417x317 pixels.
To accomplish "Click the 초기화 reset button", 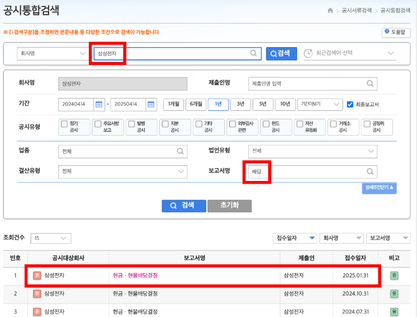I will [230, 206].
